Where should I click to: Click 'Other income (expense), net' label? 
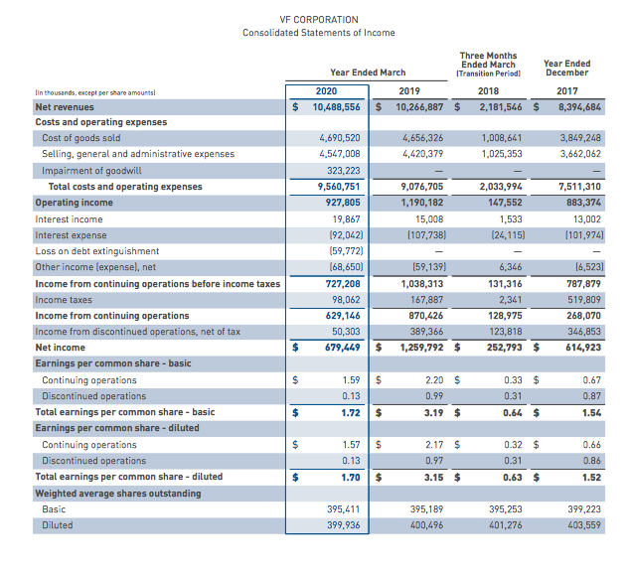tap(95, 267)
